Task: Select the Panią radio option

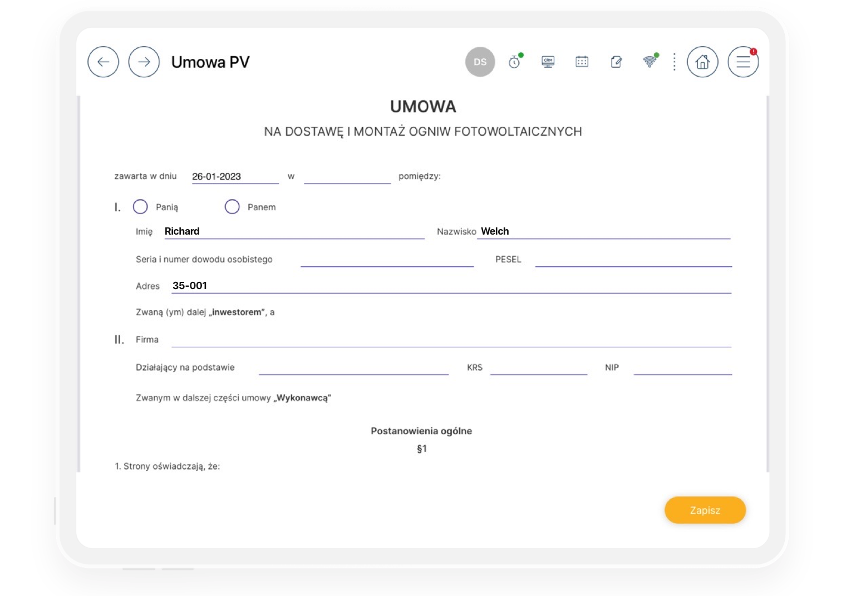Action: pos(140,207)
